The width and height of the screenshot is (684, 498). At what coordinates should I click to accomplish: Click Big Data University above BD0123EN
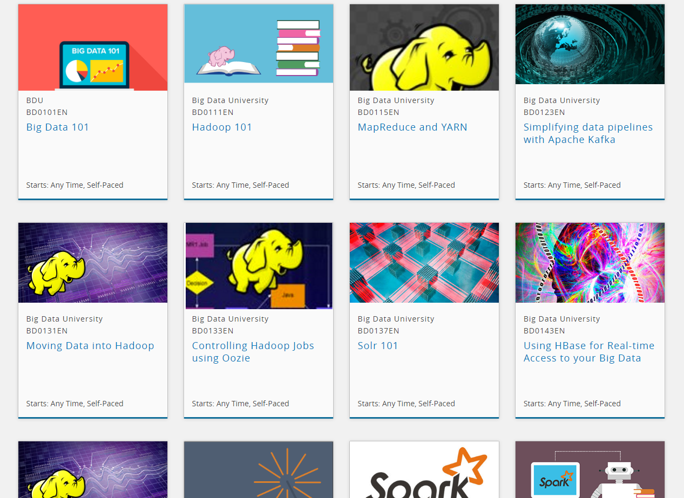point(561,100)
